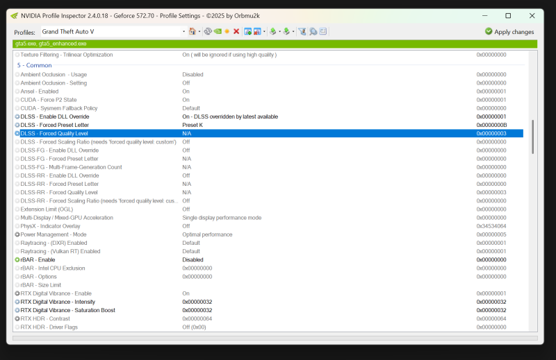Viewport: 556px width, 360px height.
Task: Click gear icon beside DLSS - Forced Preset Letter
Action: (x=17, y=125)
